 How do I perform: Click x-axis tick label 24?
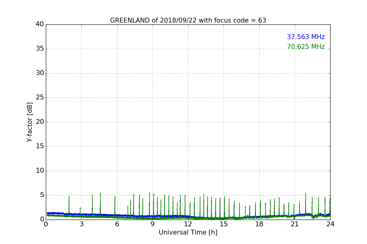(330, 224)
